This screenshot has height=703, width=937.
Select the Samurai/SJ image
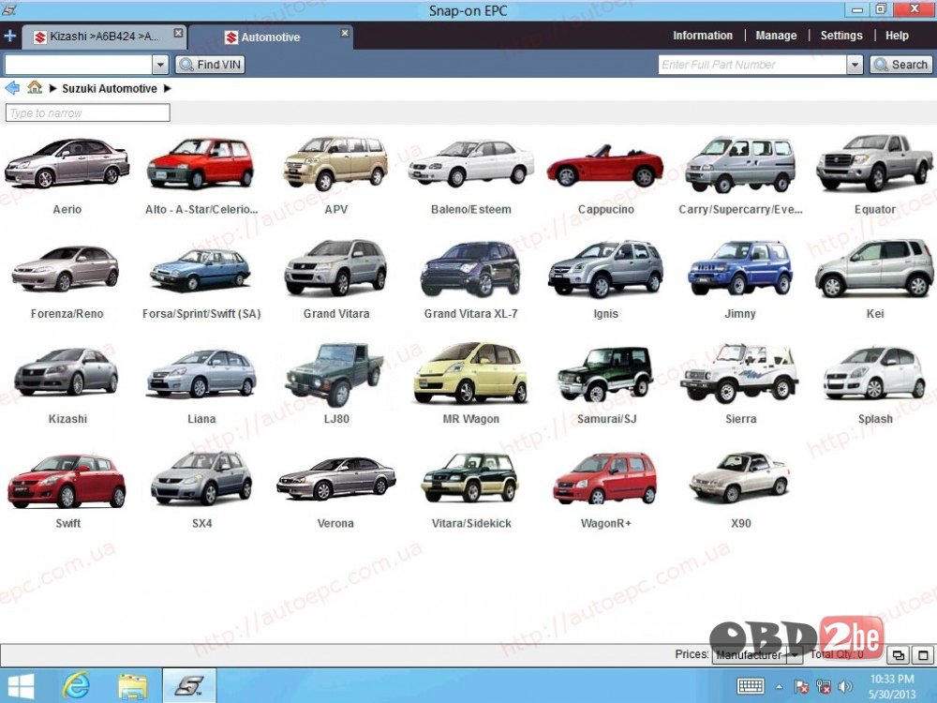pyautogui.click(x=605, y=374)
